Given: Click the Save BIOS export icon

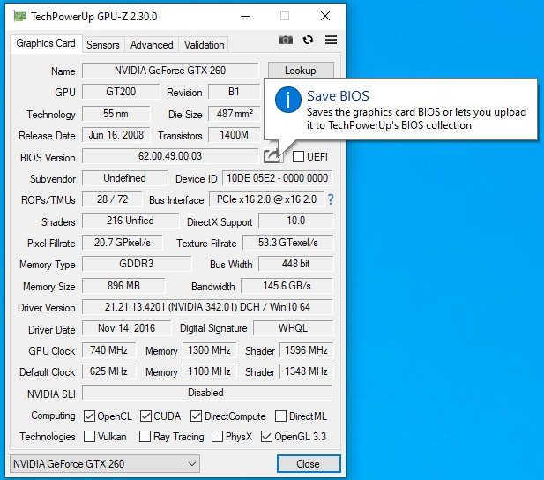Looking at the screenshot, I should click(x=272, y=156).
